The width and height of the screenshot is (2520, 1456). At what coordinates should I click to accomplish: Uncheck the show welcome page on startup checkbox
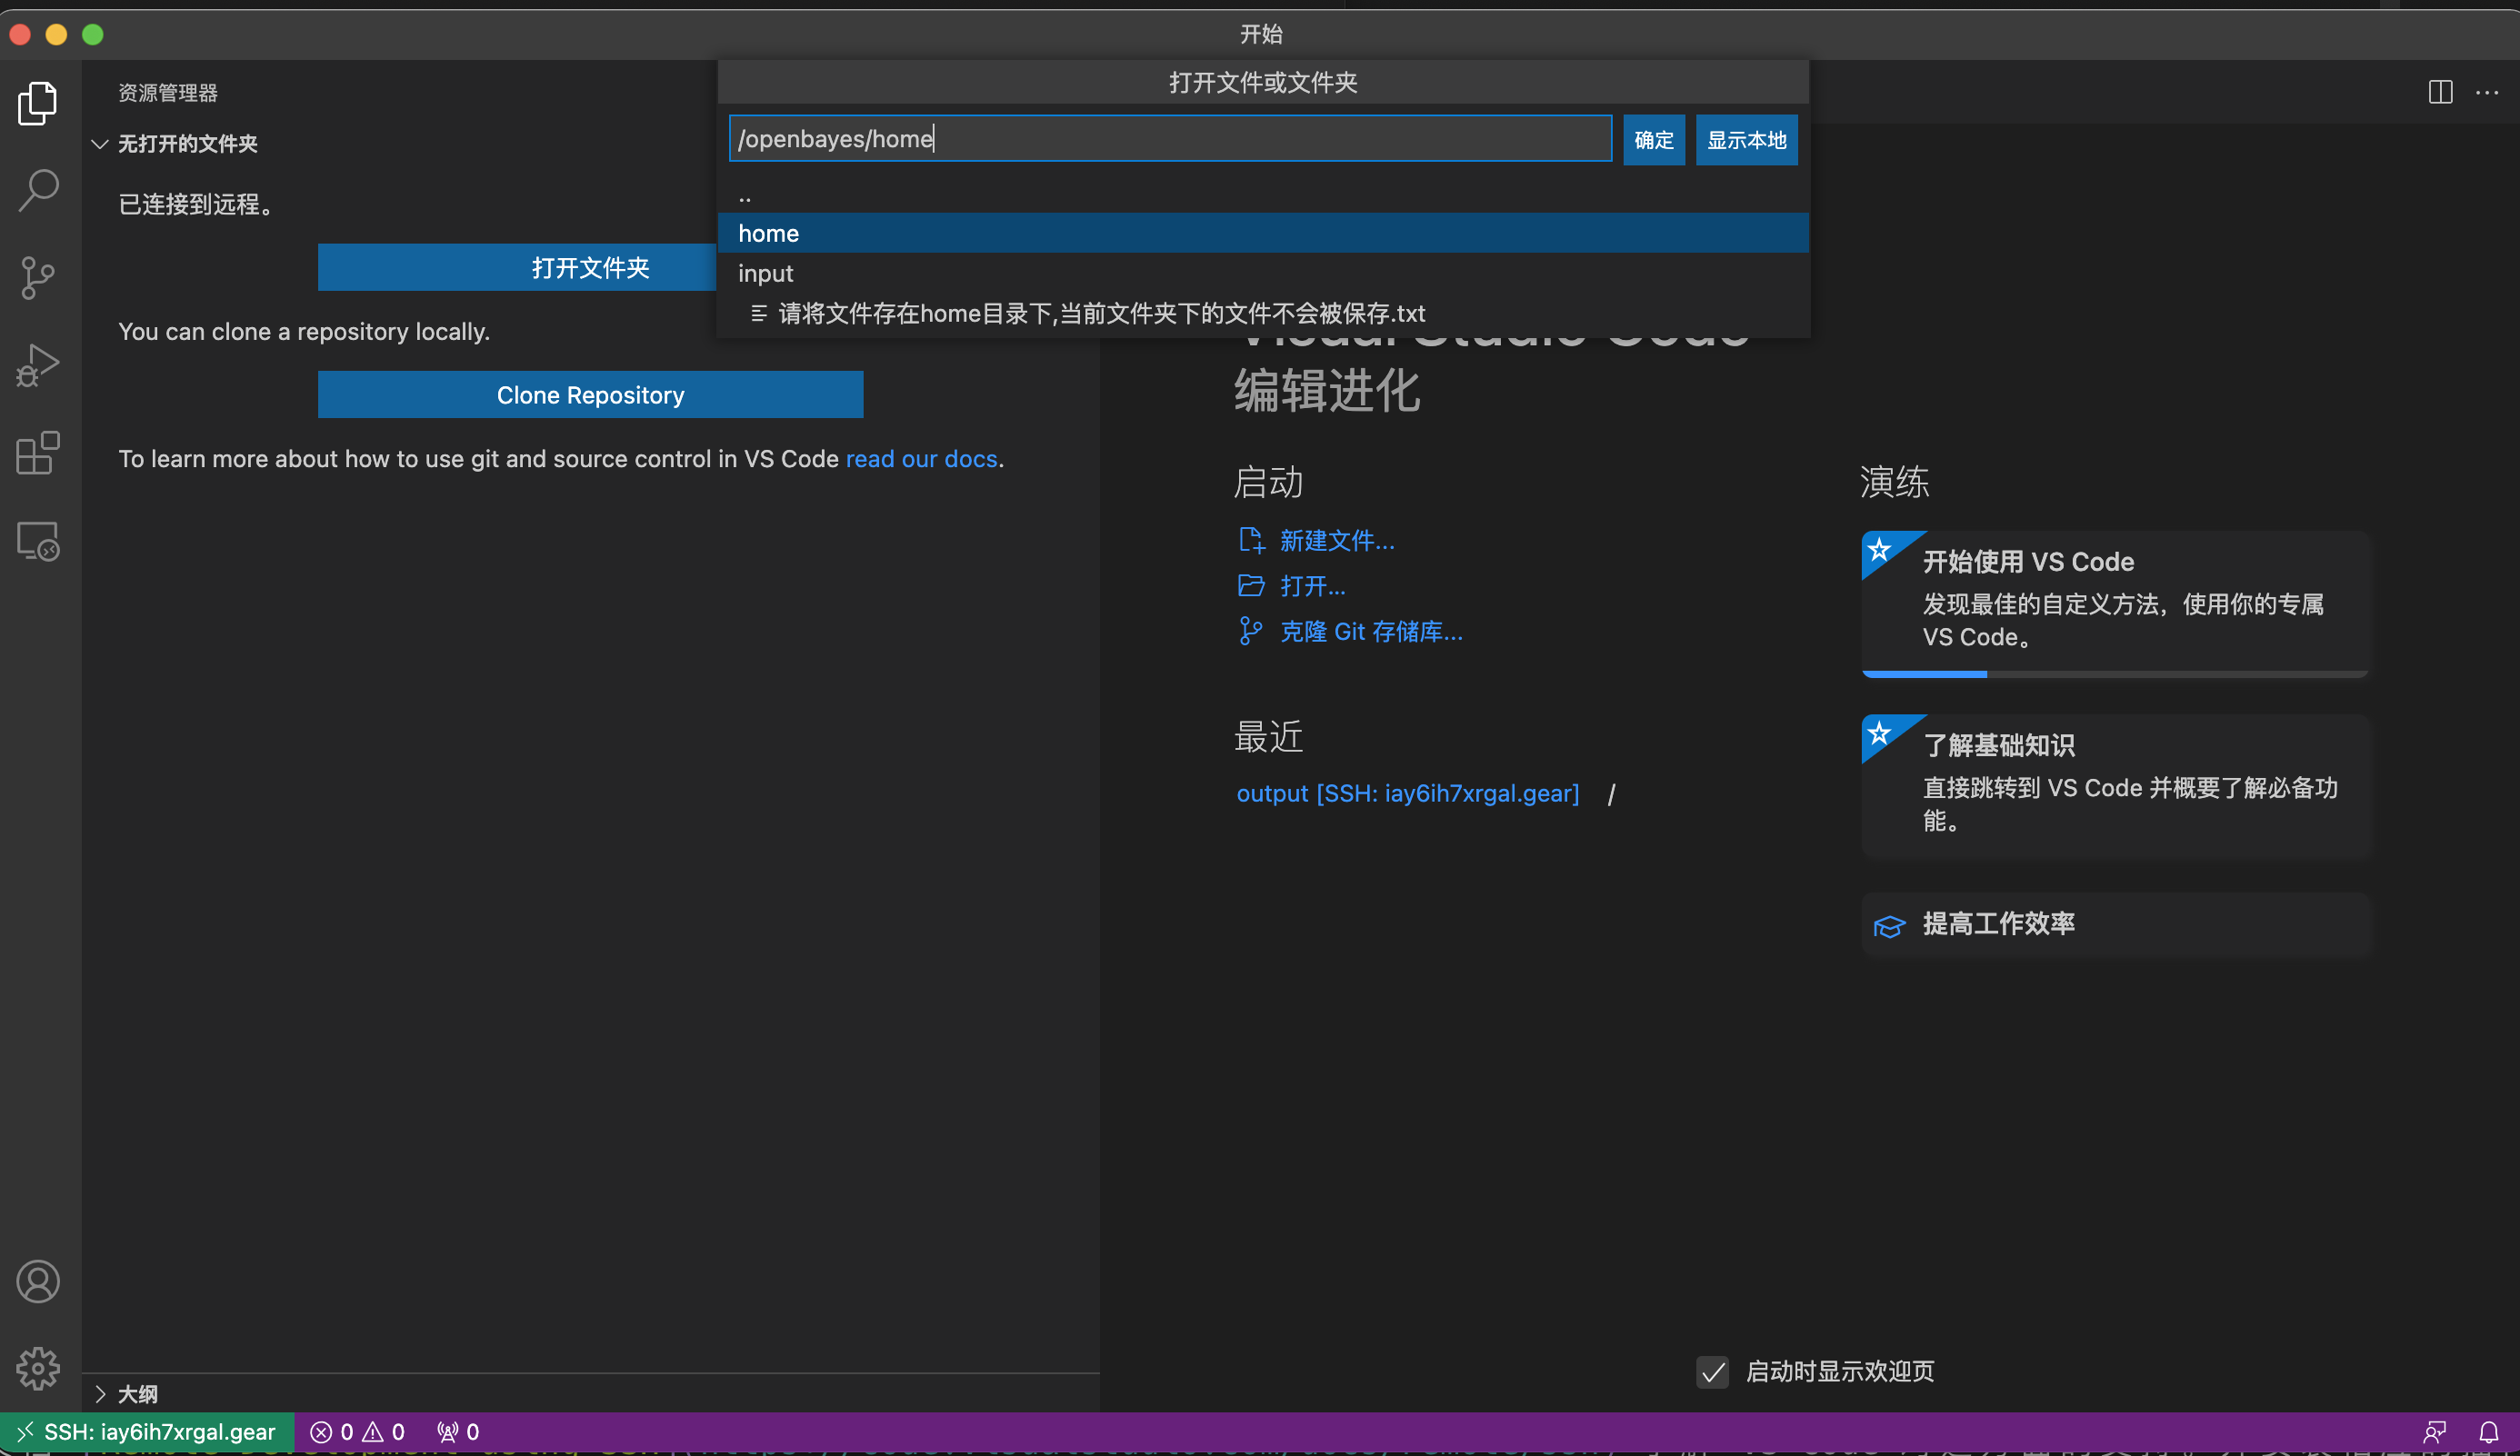pyautogui.click(x=1712, y=1372)
